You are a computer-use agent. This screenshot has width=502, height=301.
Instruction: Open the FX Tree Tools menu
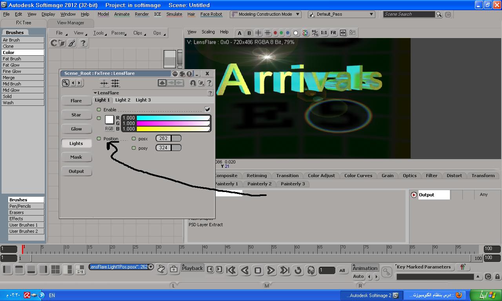98,33
